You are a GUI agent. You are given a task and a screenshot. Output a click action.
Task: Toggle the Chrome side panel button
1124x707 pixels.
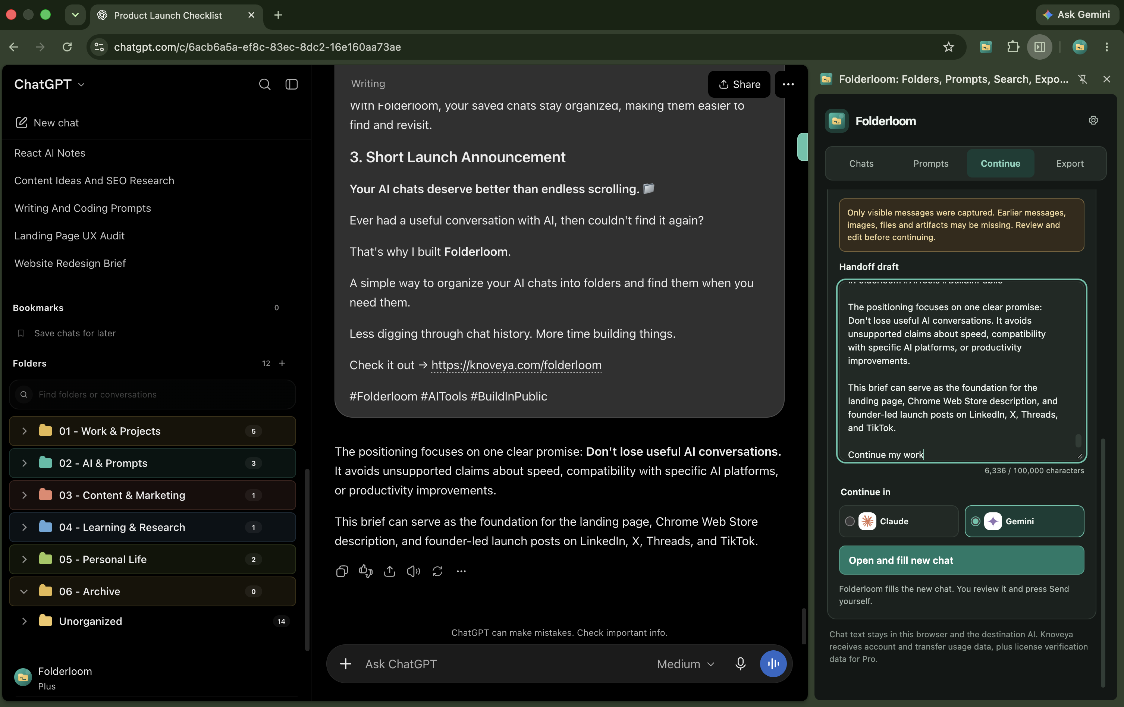click(1039, 47)
